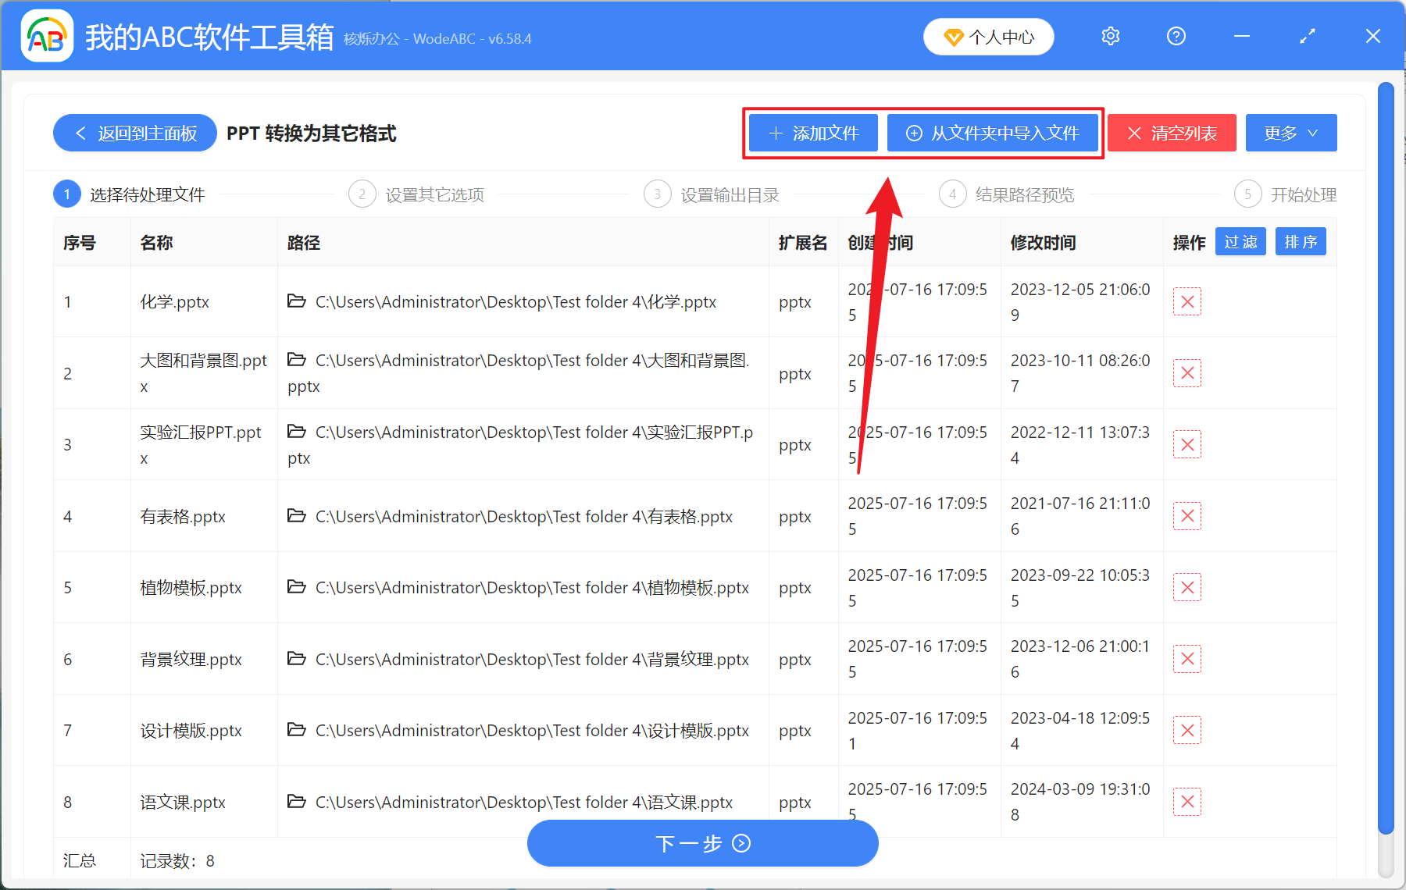Open the settings gear in the title bar

1110,36
